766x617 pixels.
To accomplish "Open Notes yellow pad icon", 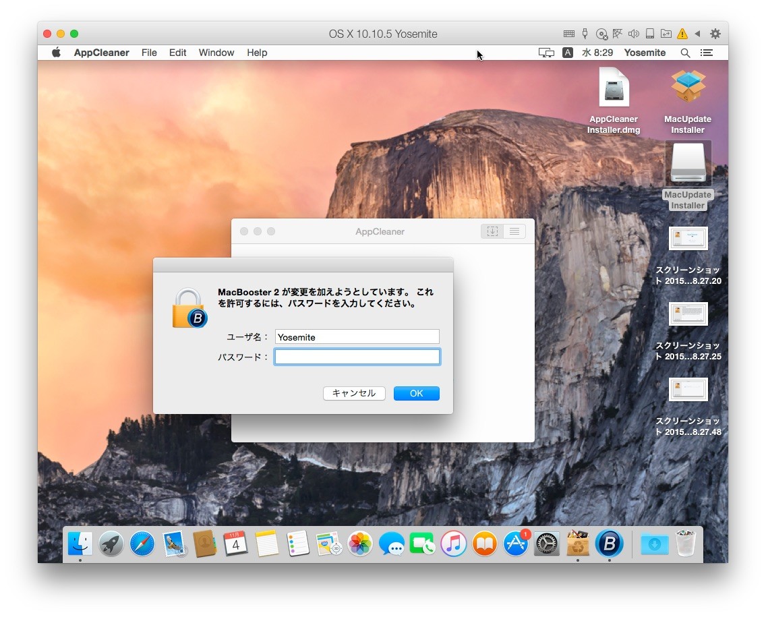I will click(267, 543).
